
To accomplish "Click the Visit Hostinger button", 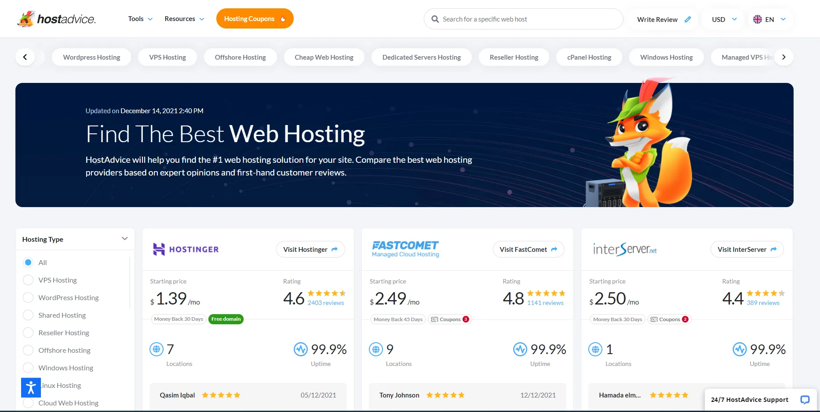I will point(310,249).
